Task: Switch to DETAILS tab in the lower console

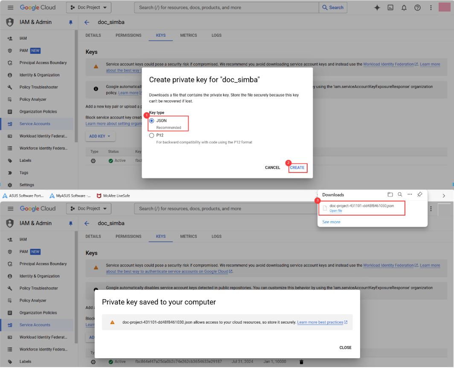Action: pos(93,237)
